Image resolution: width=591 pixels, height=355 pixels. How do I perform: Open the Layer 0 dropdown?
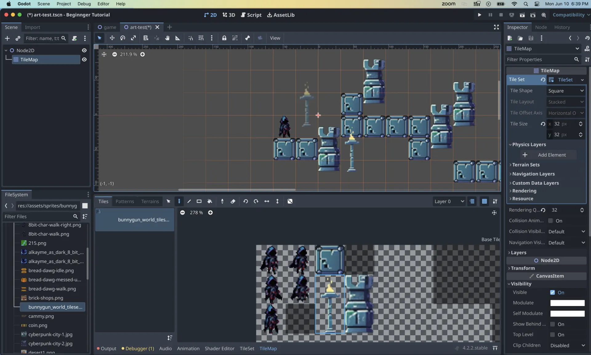[x=449, y=201]
